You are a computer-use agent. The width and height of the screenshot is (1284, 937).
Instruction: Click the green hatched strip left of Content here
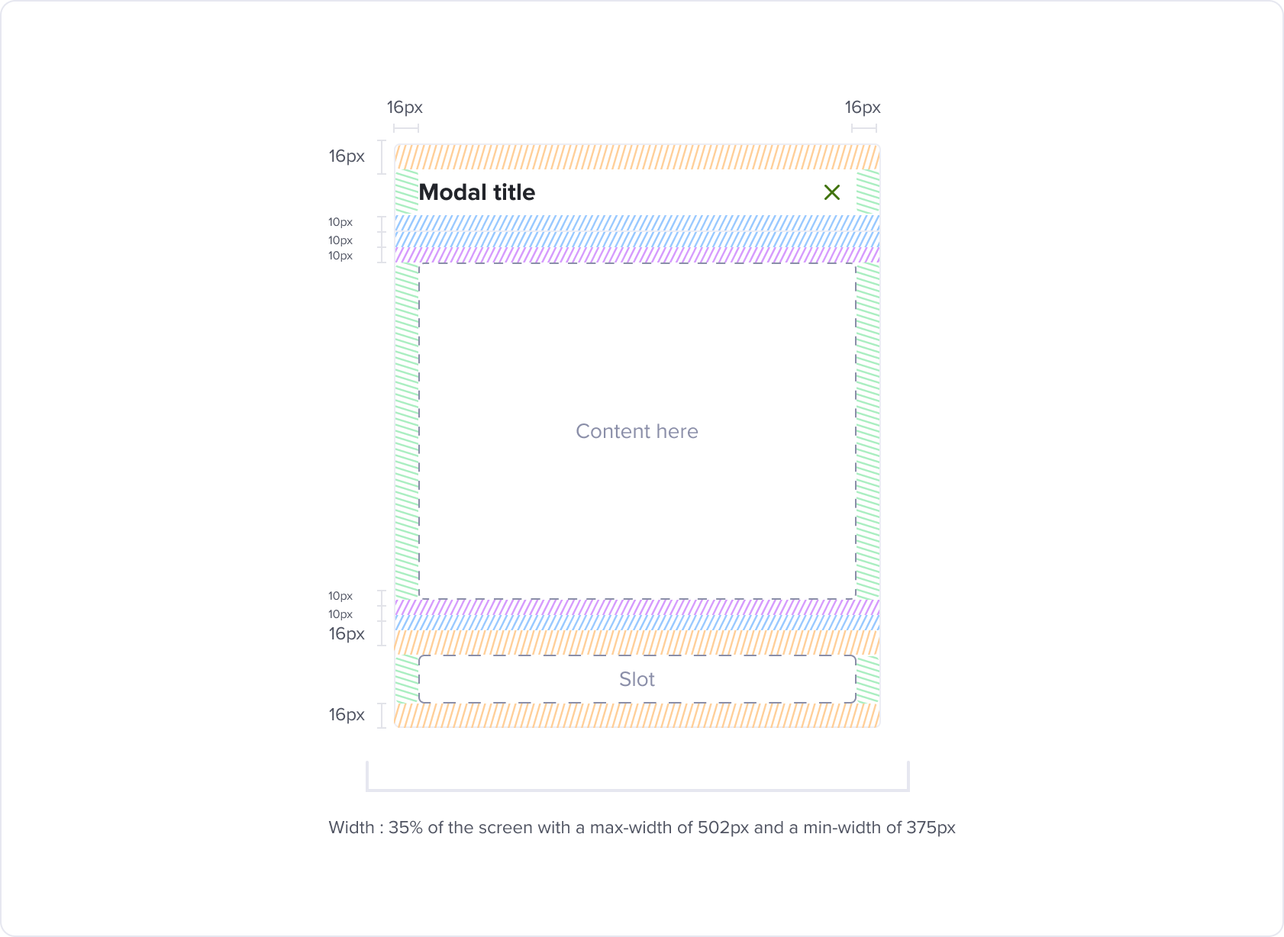[407, 431]
